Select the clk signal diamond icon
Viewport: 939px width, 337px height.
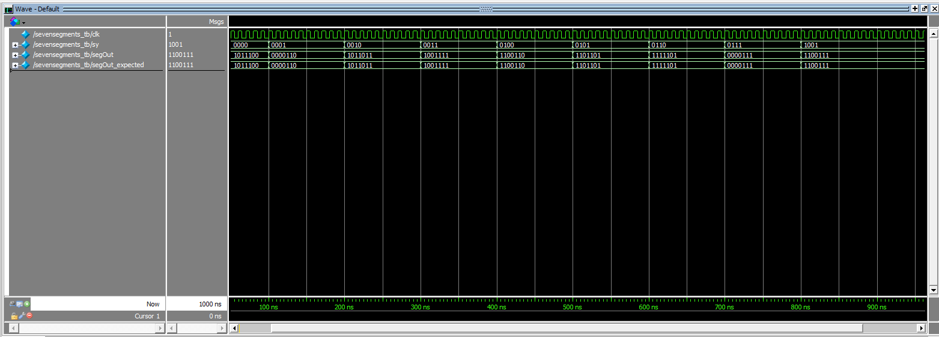(25, 34)
